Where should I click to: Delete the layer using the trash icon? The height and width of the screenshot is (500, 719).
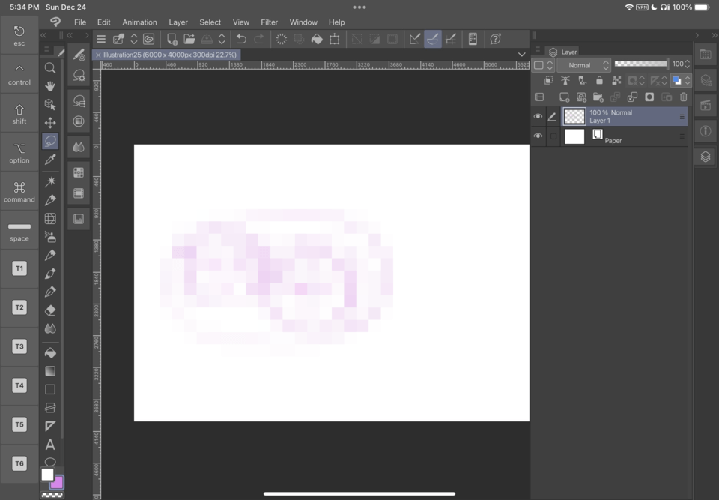click(683, 97)
